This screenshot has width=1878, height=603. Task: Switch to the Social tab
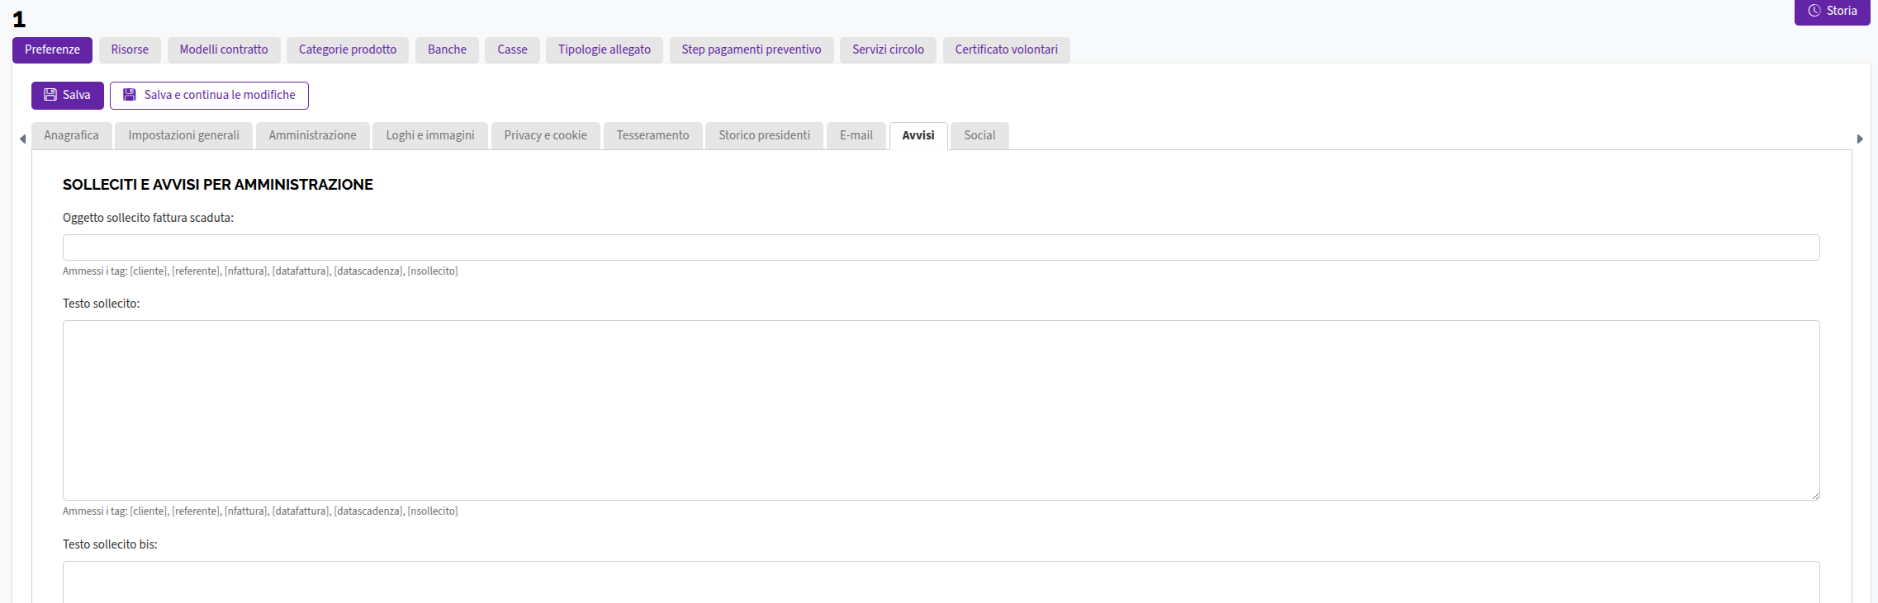(979, 136)
